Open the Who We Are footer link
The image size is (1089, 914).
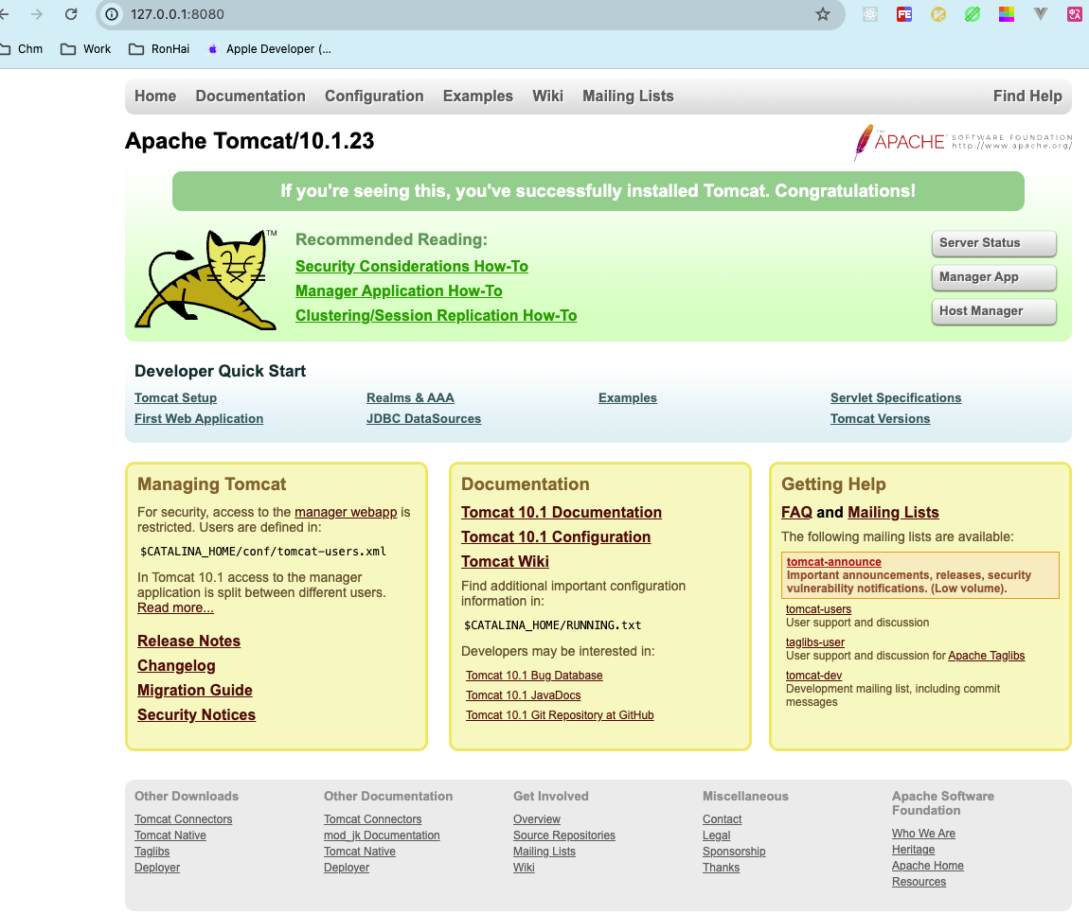coord(923,834)
